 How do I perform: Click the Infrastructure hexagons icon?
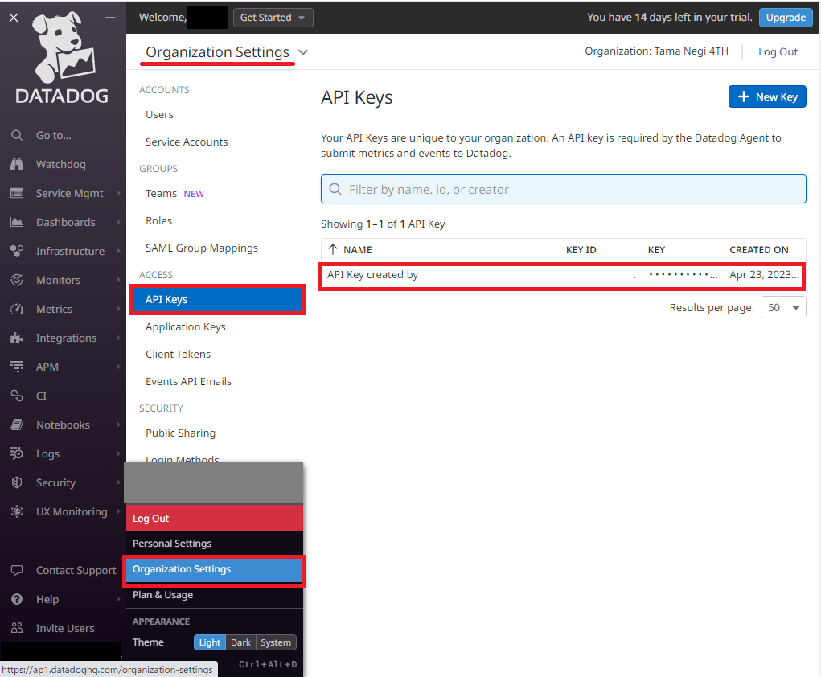(x=17, y=252)
